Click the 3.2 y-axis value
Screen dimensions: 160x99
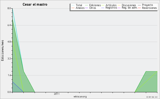click(9, 59)
